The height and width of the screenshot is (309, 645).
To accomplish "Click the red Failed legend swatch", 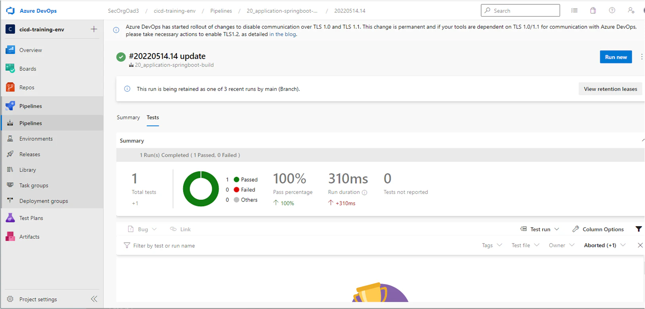I will (236, 190).
